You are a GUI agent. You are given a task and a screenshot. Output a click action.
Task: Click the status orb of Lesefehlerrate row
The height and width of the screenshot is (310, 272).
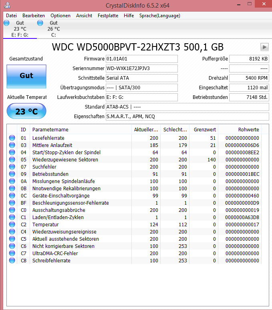pyautogui.click(x=12, y=138)
